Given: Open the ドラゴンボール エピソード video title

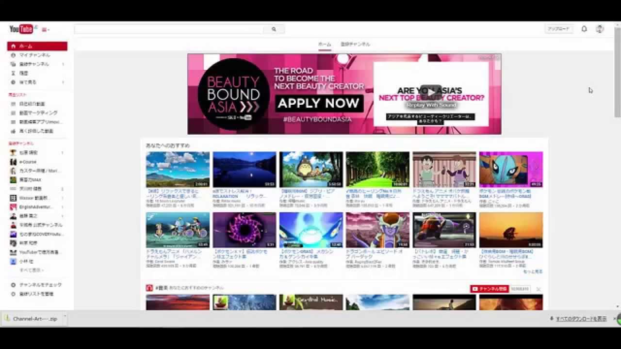Looking at the screenshot, I should tap(375, 254).
